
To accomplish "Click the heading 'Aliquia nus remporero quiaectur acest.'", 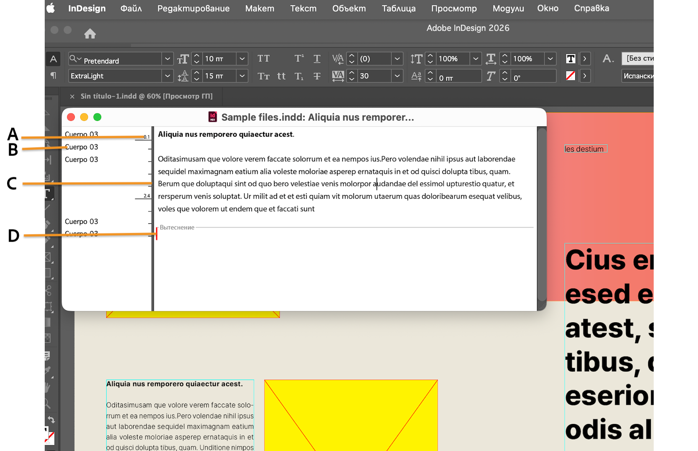I will click(226, 134).
